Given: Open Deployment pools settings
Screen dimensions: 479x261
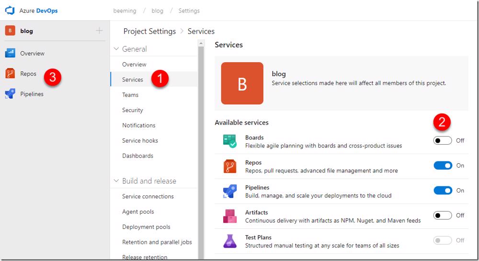Looking at the screenshot, I should click(146, 227).
